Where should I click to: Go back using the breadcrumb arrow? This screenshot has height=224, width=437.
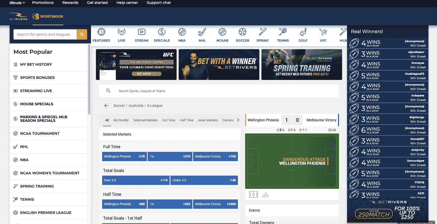[x=106, y=106]
